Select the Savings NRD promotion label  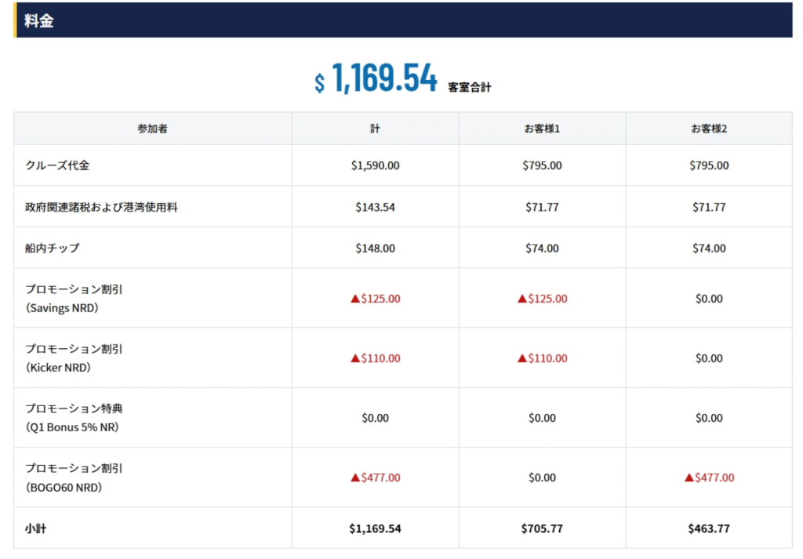(74, 299)
